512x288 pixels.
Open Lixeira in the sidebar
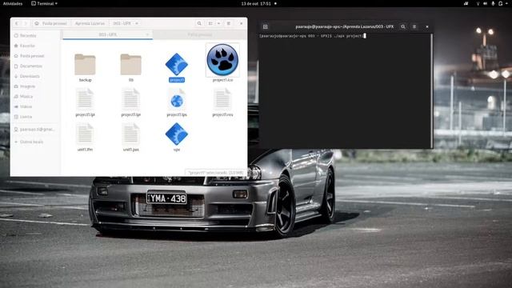coord(35,117)
